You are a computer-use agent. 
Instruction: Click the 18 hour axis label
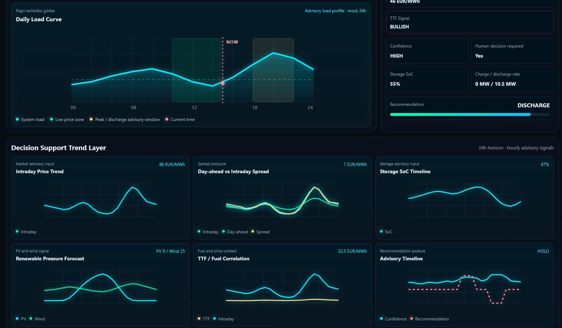coord(255,107)
